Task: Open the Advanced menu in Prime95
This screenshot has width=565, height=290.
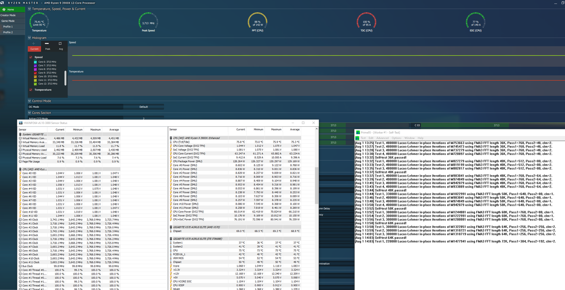Action: tap(382, 138)
